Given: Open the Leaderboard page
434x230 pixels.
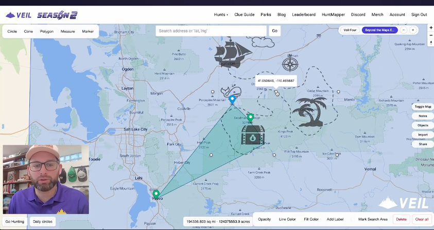Looking at the screenshot, I should (x=304, y=14).
